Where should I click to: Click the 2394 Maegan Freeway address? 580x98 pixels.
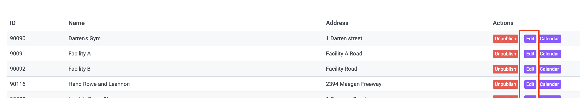click(354, 84)
